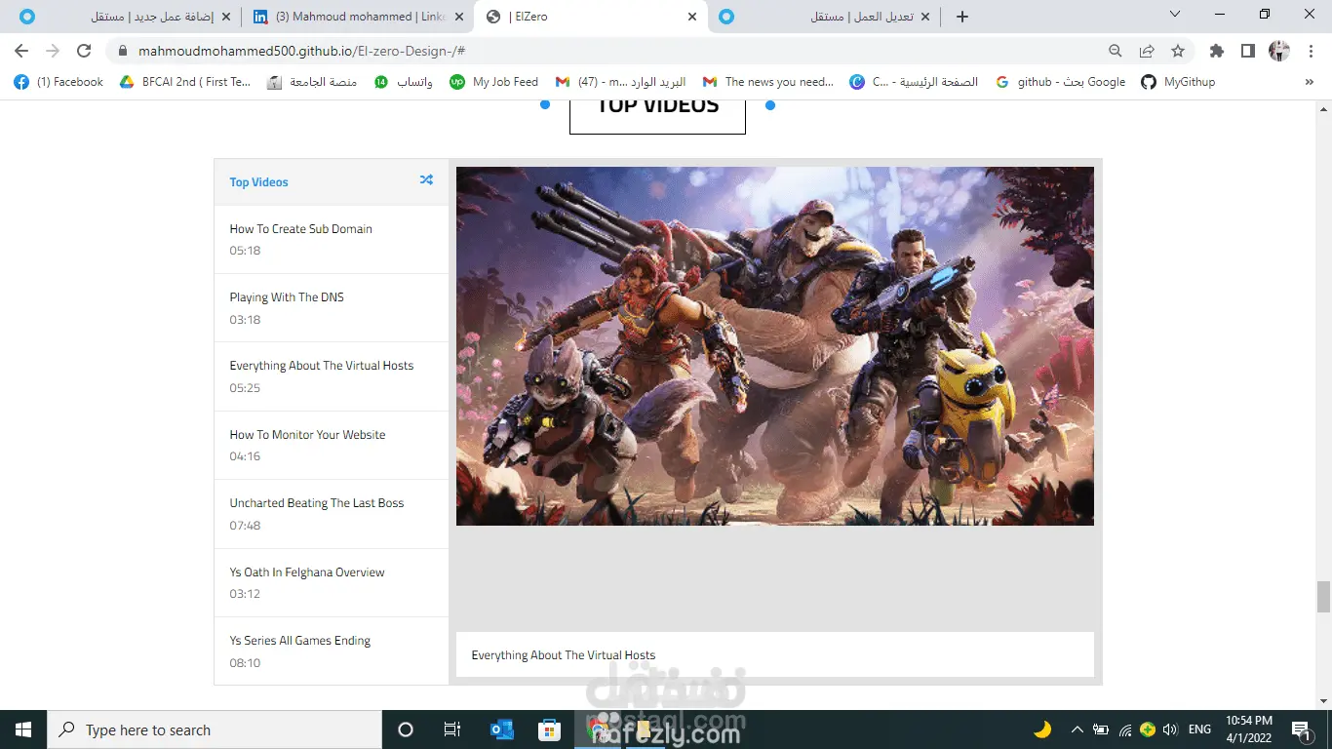The width and height of the screenshot is (1332, 749).
Task: Open the MyGithup bookmark
Action: [1178, 82]
